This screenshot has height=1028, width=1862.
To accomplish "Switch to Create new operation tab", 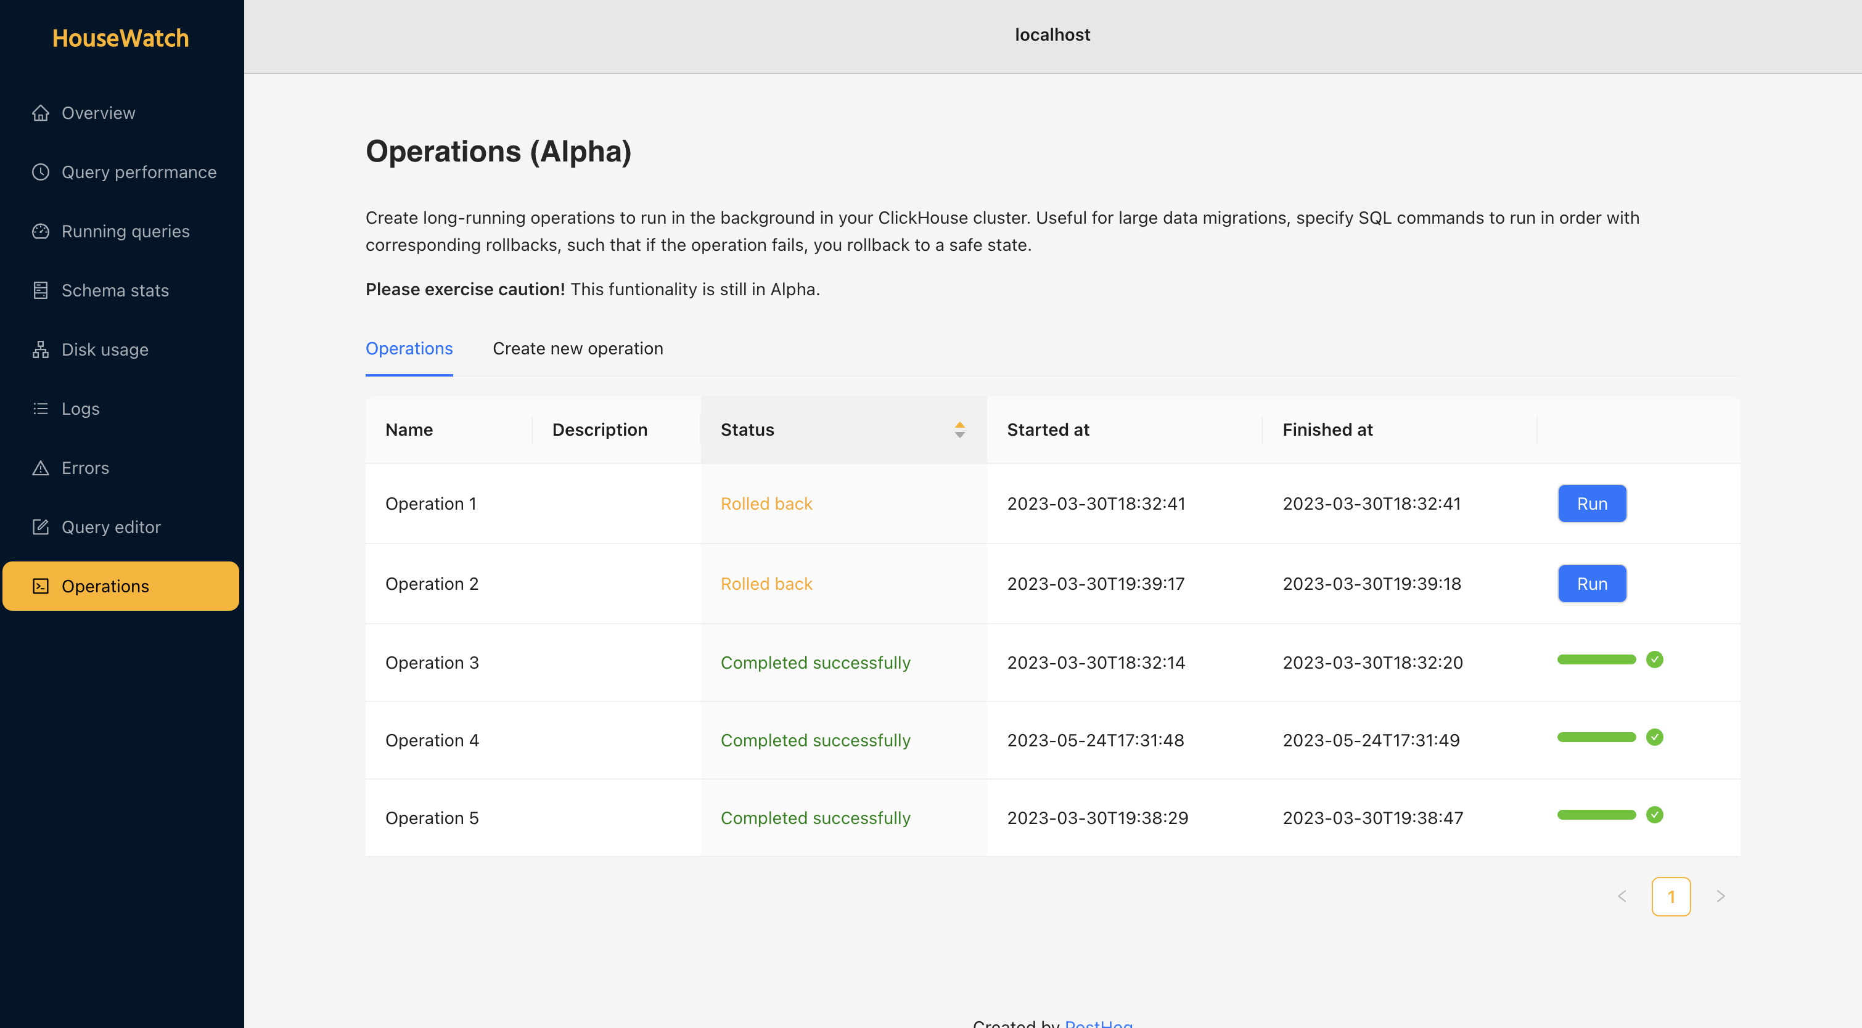I will tap(577, 349).
